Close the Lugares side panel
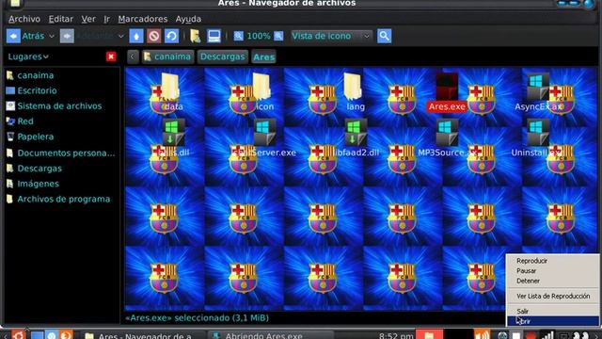 click(111, 56)
